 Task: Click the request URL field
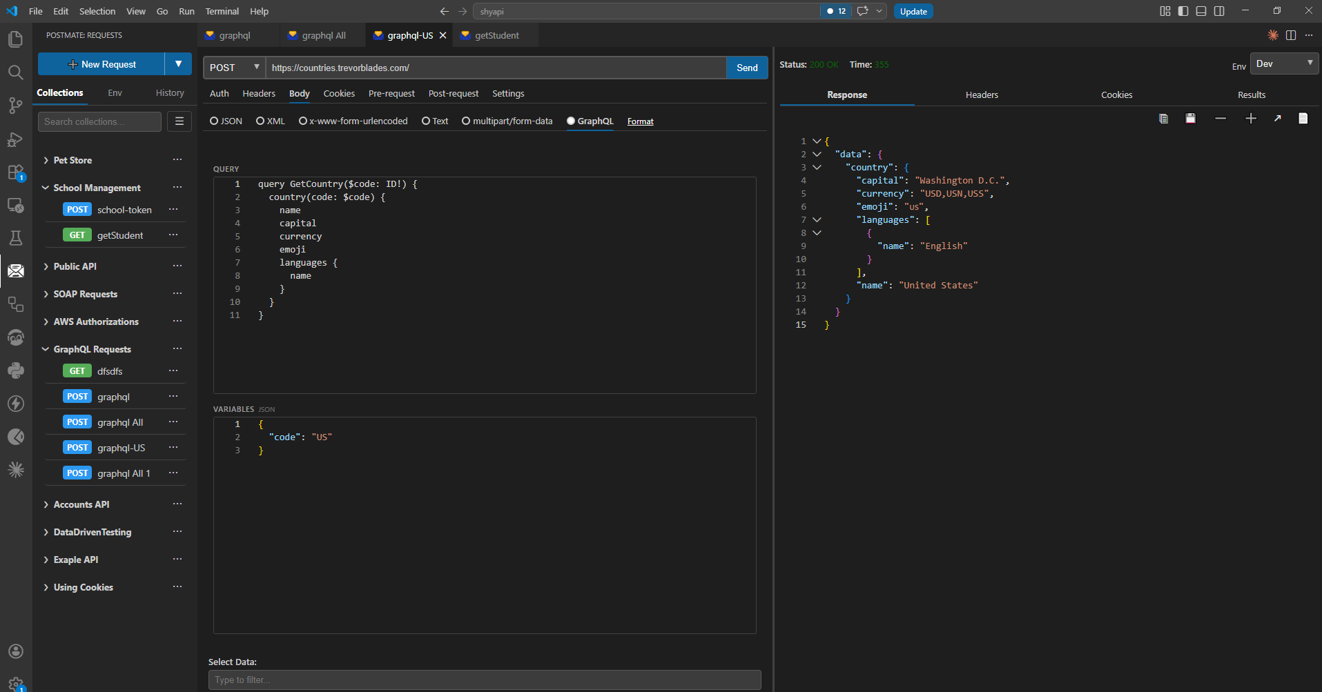[496, 68]
